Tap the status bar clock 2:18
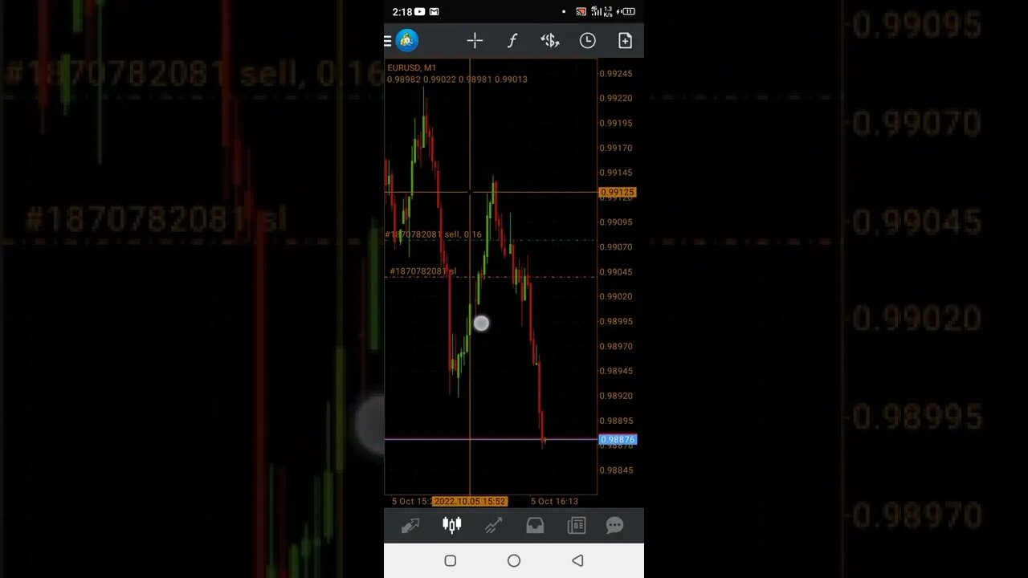 [x=402, y=12]
